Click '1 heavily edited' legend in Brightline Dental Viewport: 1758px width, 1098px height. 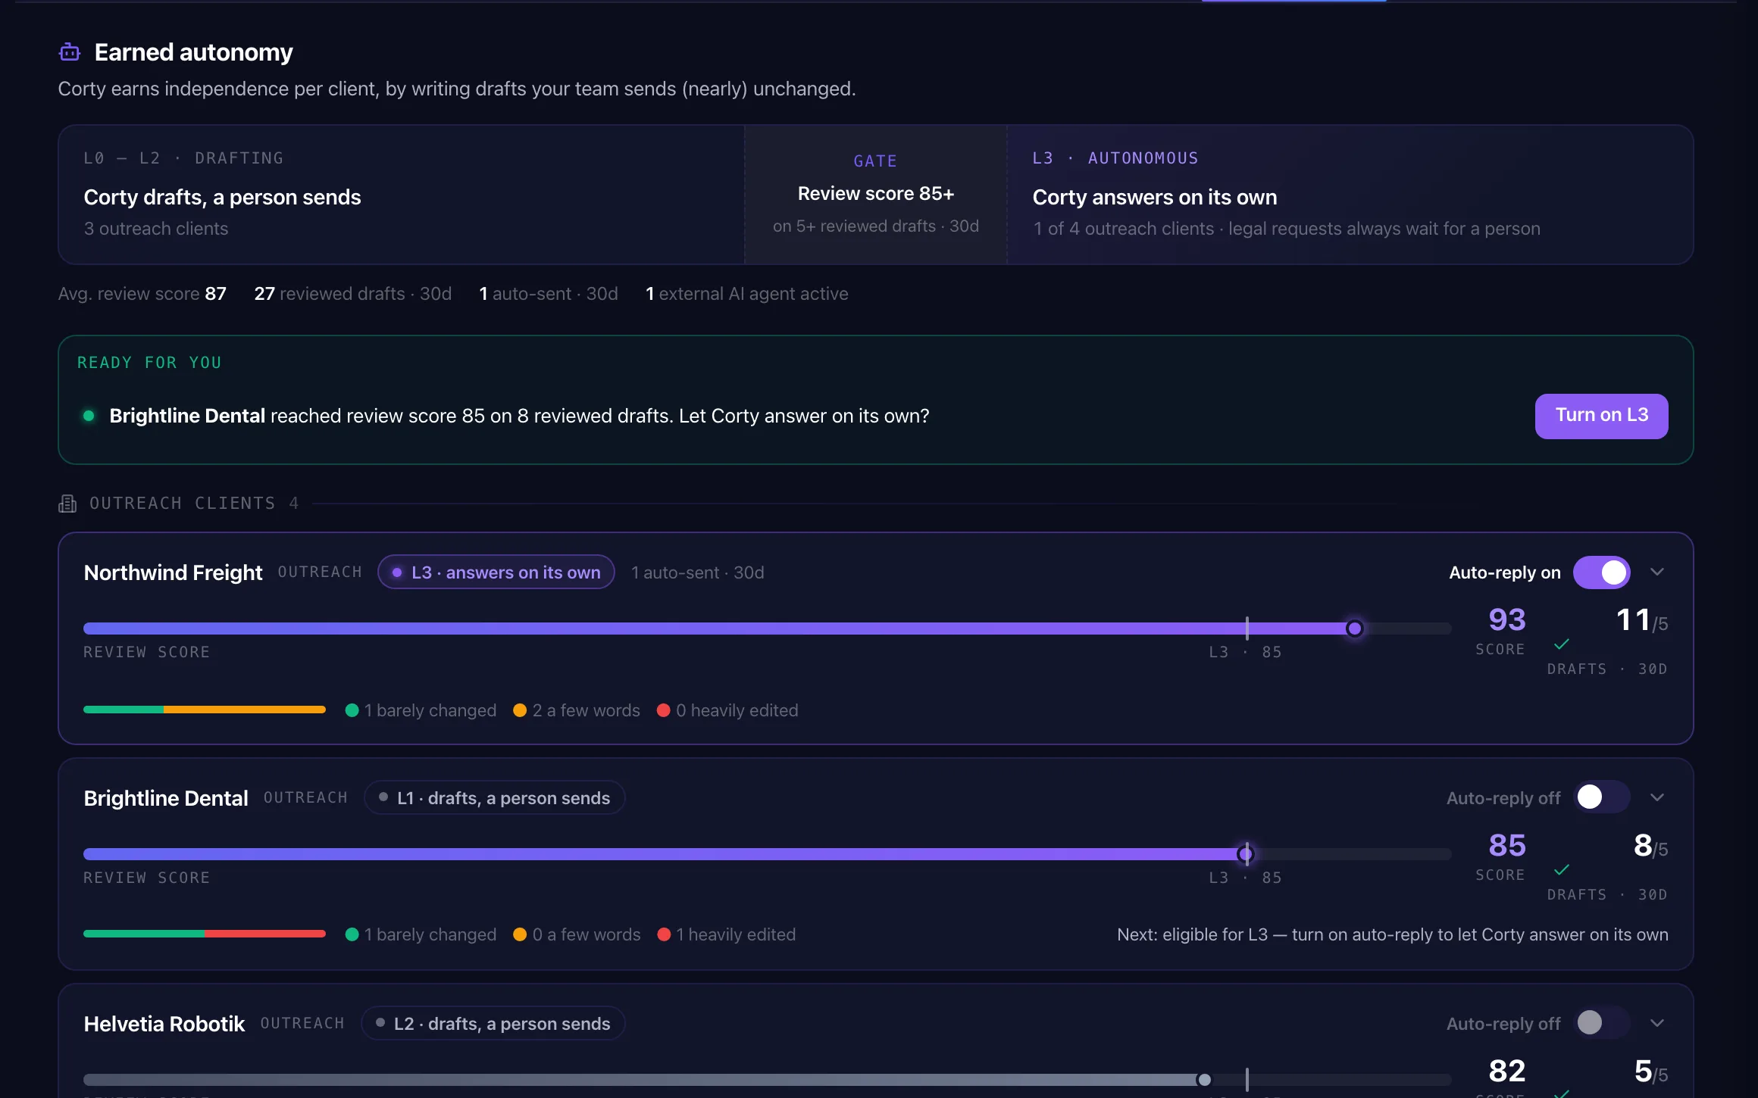[x=727, y=934]
